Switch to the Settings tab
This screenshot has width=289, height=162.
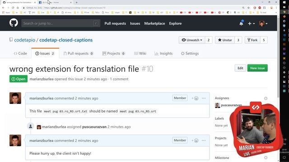190,54
